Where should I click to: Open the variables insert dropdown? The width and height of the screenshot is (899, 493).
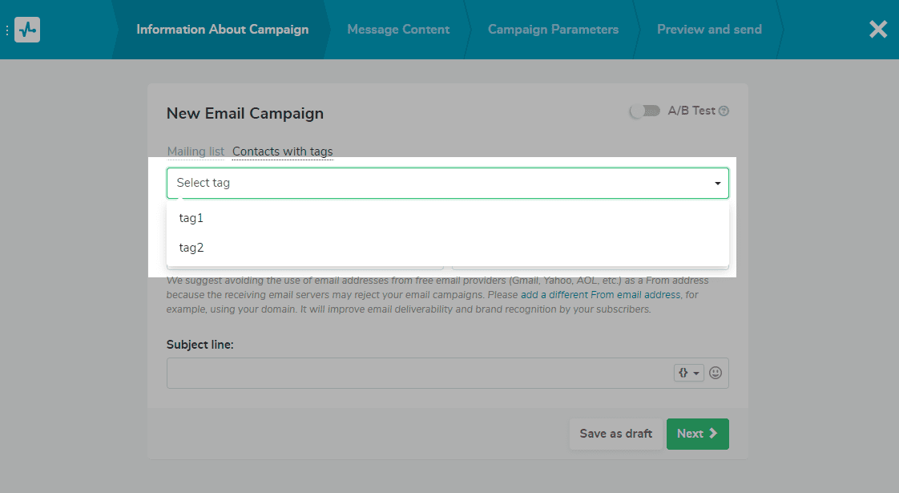pos(689,373)
